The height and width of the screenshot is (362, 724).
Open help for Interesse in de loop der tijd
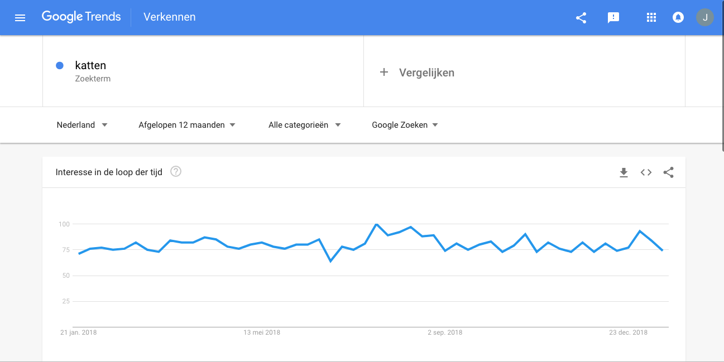click(x=176, y=172)
